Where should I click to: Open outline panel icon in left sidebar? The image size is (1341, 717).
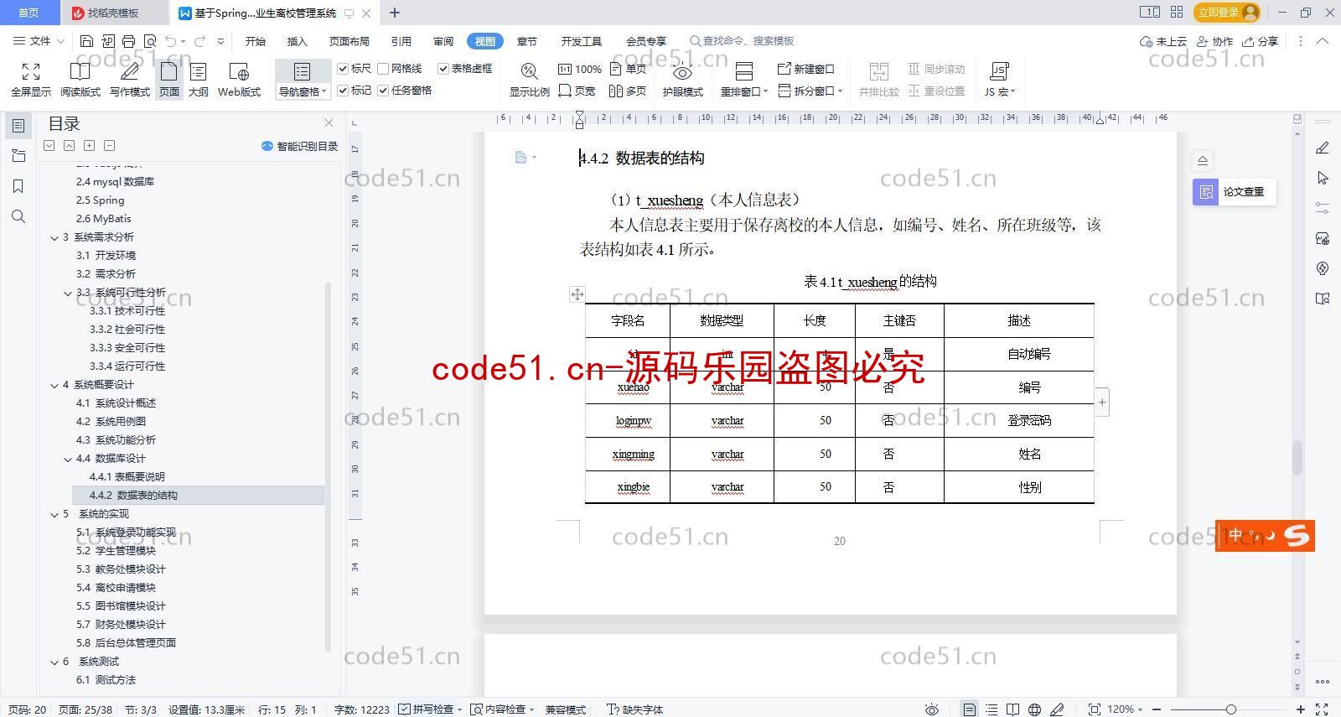[18, 125]
